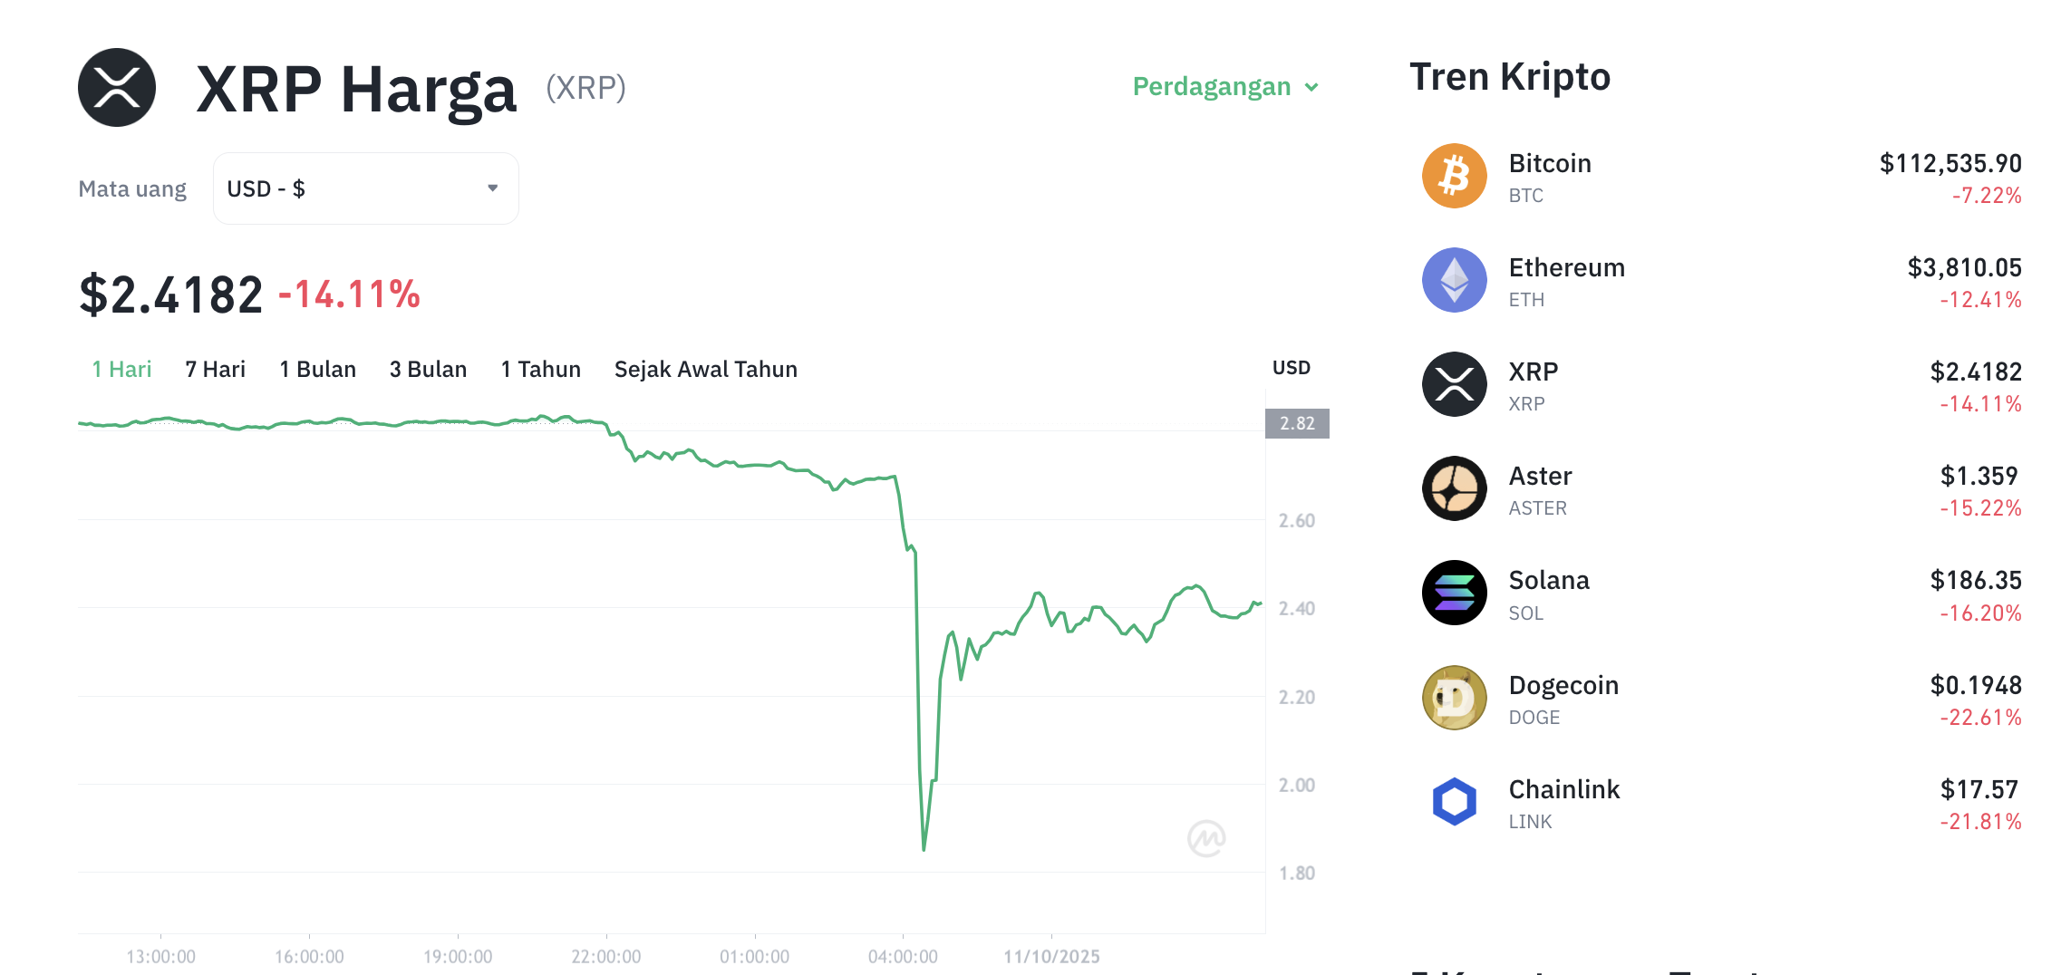This screenshot has width=2061, height=975.
Task: Click the XRP logo beside the page title
Action: (x=117, y=88)
